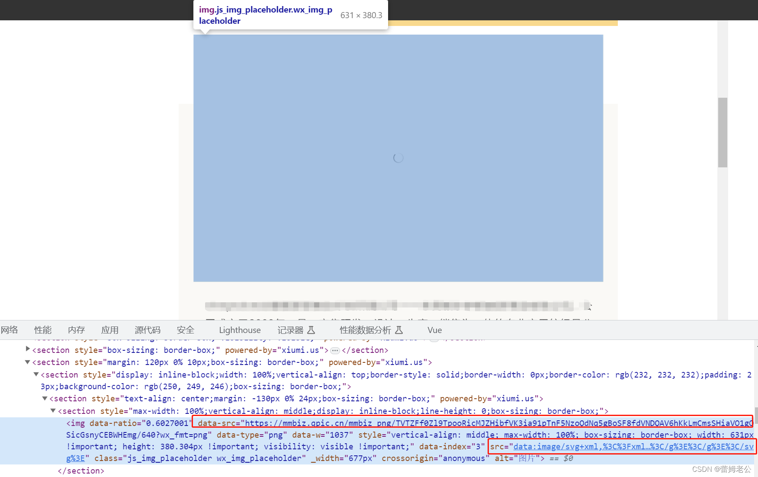Switch to the 内存 tab

76,330
